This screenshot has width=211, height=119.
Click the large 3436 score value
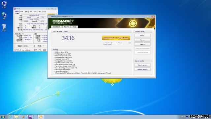[x=68, y=38]
